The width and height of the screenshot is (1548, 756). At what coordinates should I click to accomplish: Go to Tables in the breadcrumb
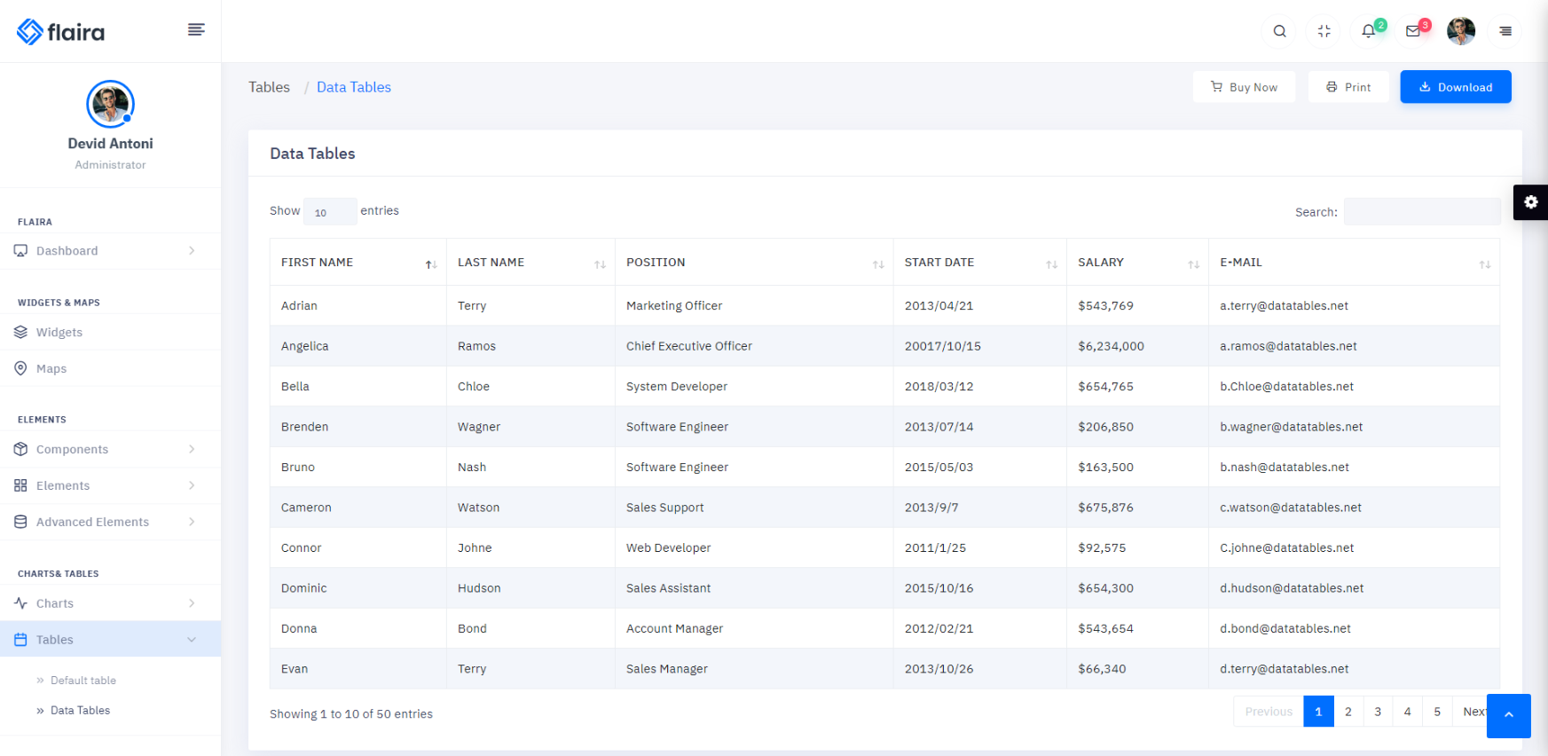pyautogui.click(x=269, y=87)
